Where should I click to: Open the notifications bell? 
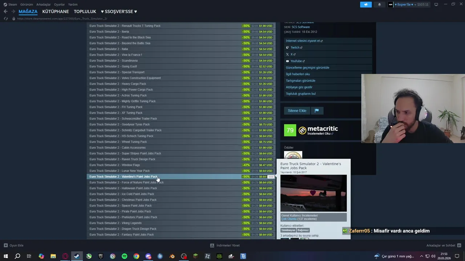click(380, 4)
